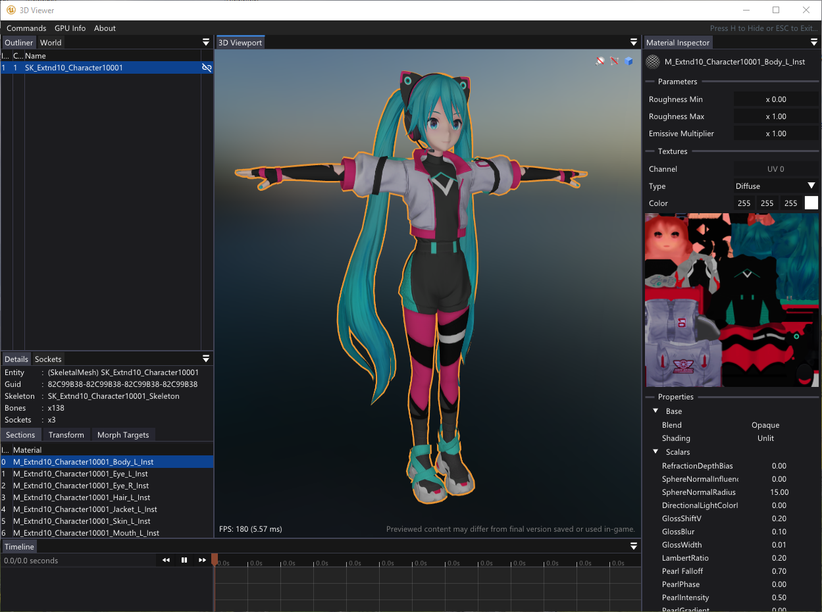Select material M_Extnd10_Character10001_Skin_L_Inst row
Screen dimensions: 822x612
coord(107,521)
